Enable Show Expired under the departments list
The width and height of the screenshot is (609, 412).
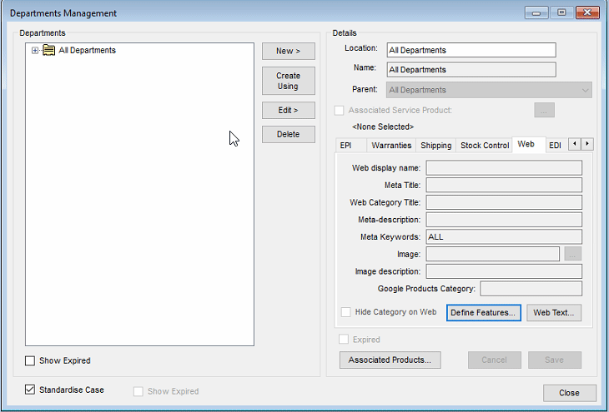click(x=31, y=360)
